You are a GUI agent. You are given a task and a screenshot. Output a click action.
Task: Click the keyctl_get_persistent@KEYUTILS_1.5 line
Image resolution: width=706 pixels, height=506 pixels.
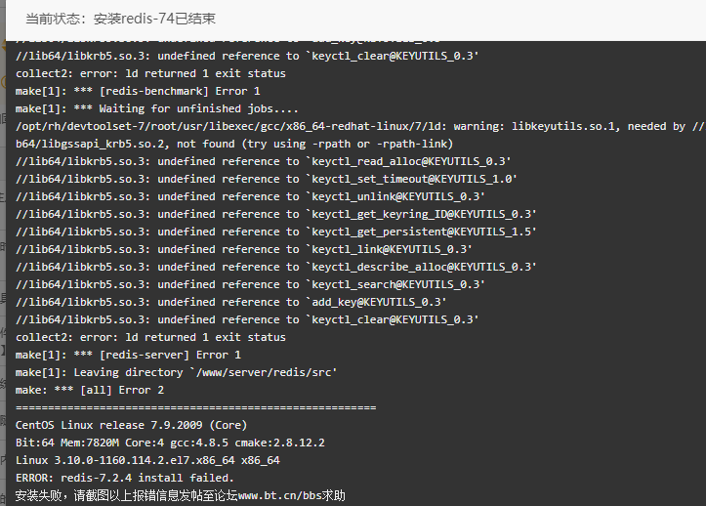pos(276,232)
